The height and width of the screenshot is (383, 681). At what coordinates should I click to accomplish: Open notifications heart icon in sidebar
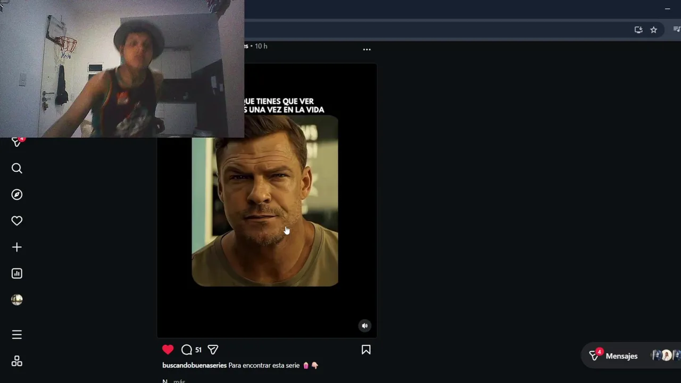(x=17, y=221)
